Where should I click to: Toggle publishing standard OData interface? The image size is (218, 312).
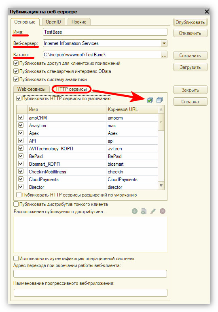point(16,71)
